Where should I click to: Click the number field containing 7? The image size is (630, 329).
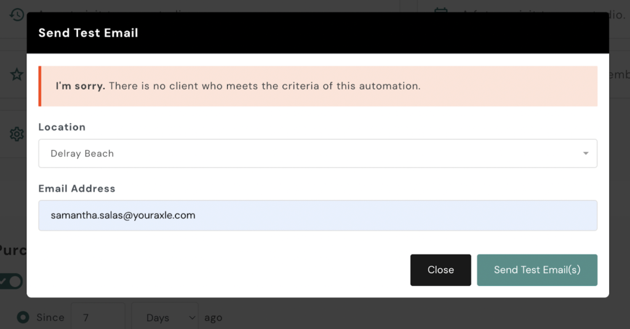pyautogui.click(x=97, y=317)
